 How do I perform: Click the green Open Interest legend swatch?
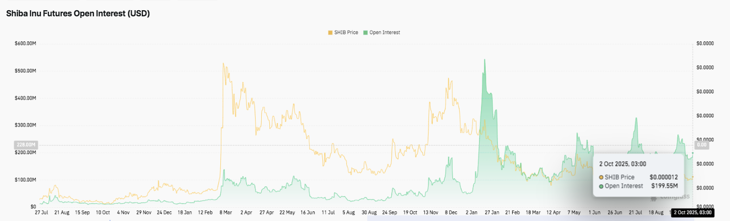(x=365, y=32)
